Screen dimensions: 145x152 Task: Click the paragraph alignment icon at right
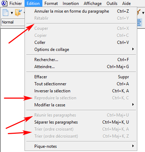pyautogui.click(x=139, y=22)
